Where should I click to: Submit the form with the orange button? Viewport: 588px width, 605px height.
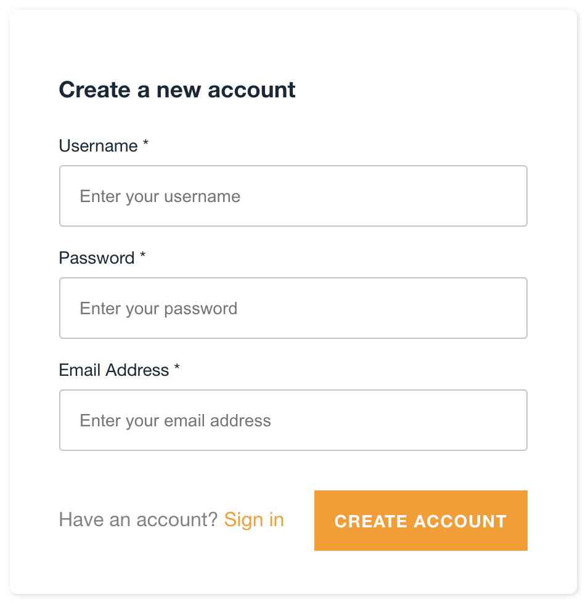(x=420, y=521)
